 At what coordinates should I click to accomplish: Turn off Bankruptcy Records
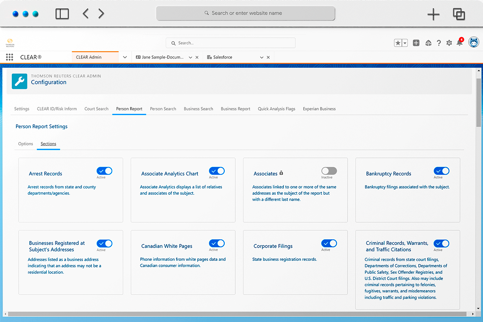click(x=441, y=171)
